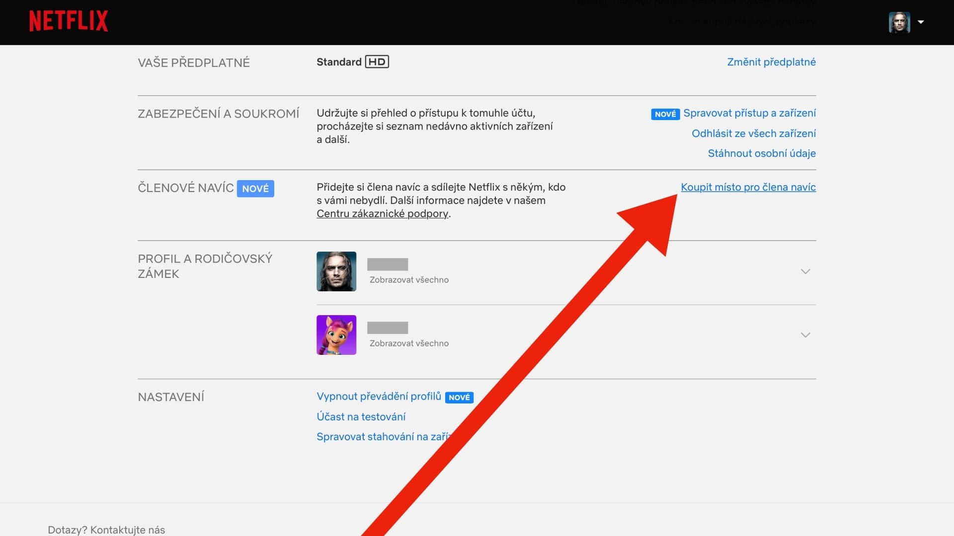Open Spravovat přístup a zařízení
Viewport: 954px width, 536px height.
[x=749, y=113]
